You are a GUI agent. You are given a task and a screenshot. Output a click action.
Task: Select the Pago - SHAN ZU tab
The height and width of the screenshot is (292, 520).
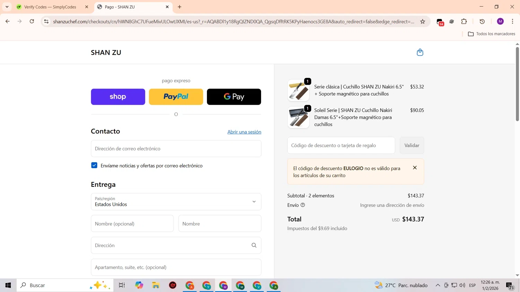(x=133, y=7)
